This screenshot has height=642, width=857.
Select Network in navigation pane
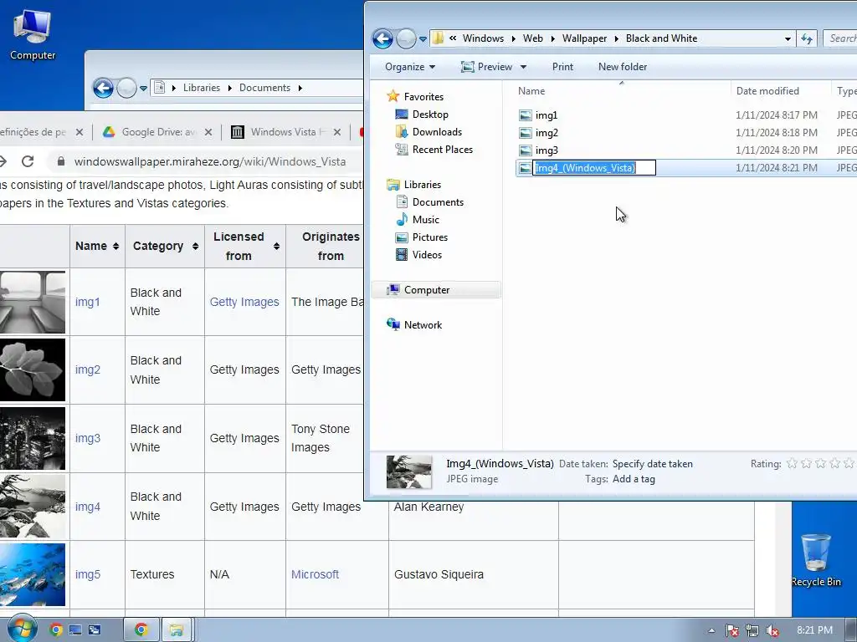[x=423, y=325]
